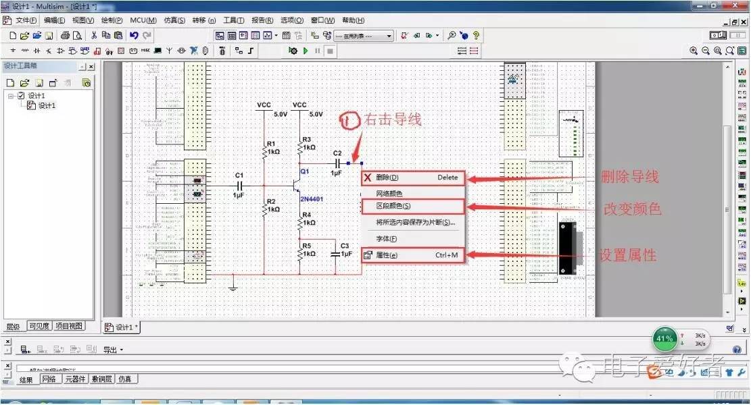Choose 将所选内容保存为片断(S) menu entry
Viewport: 751px width, 405px height.
coord(413,222)
